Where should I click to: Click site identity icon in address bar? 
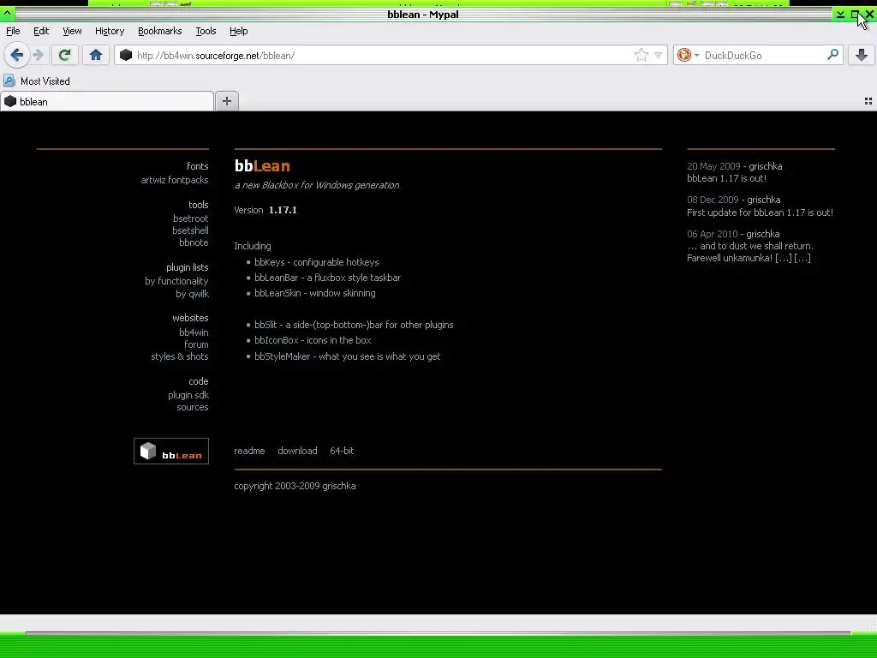coord(126,55)
